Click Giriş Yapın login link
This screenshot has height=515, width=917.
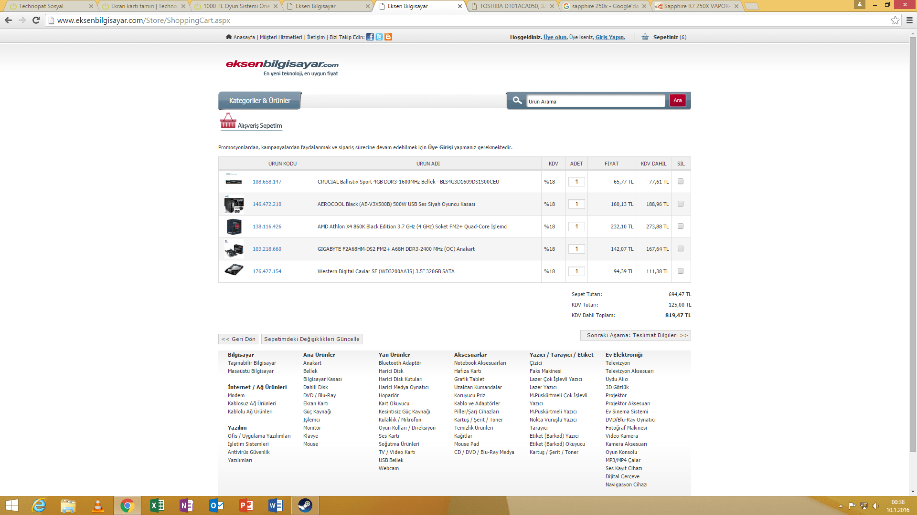(610, 37)
